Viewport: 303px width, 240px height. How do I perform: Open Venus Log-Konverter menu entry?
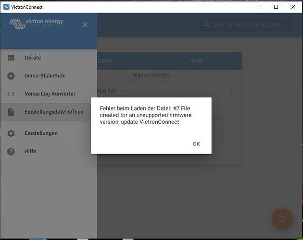(49, 94)
